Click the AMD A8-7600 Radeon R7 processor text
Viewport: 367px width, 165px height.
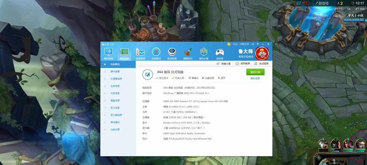tap(196, 101)
